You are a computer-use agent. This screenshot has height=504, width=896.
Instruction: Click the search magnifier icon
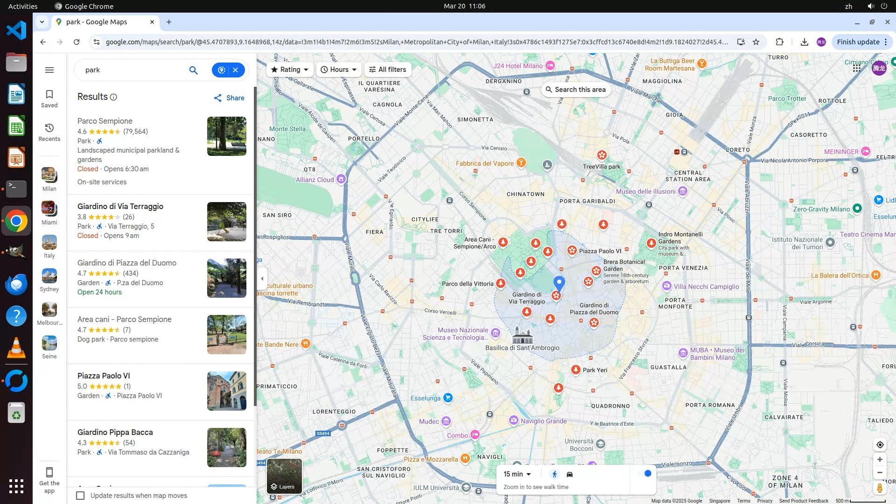[193, 70]
